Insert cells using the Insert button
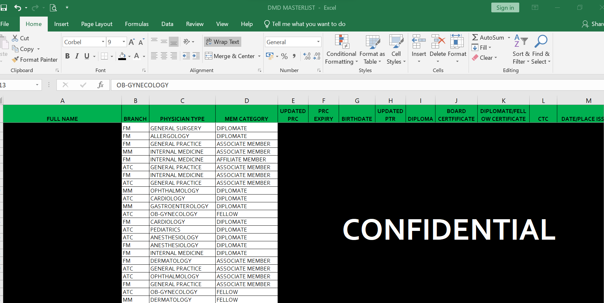Viewport: 604px width, 303px height. click(419, 49)
